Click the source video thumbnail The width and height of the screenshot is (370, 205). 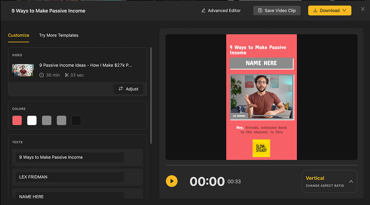pyautogui.click(x=23, y=70)
